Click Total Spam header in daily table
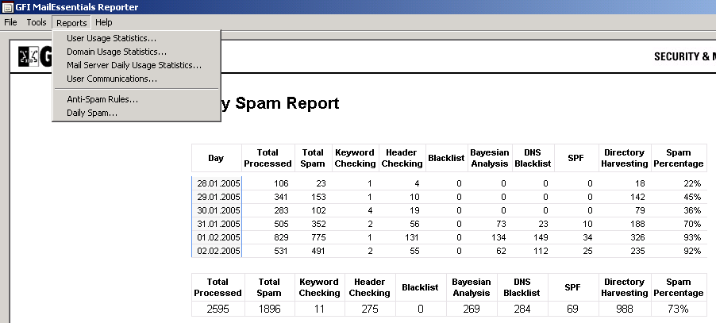 tap(313, 158)
